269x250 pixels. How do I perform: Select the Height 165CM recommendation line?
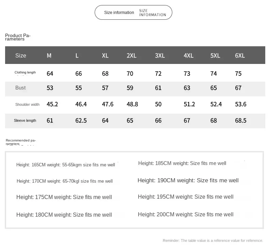65,165
